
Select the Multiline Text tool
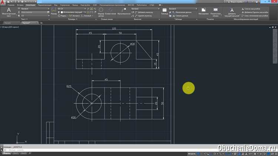coord(9,12)
